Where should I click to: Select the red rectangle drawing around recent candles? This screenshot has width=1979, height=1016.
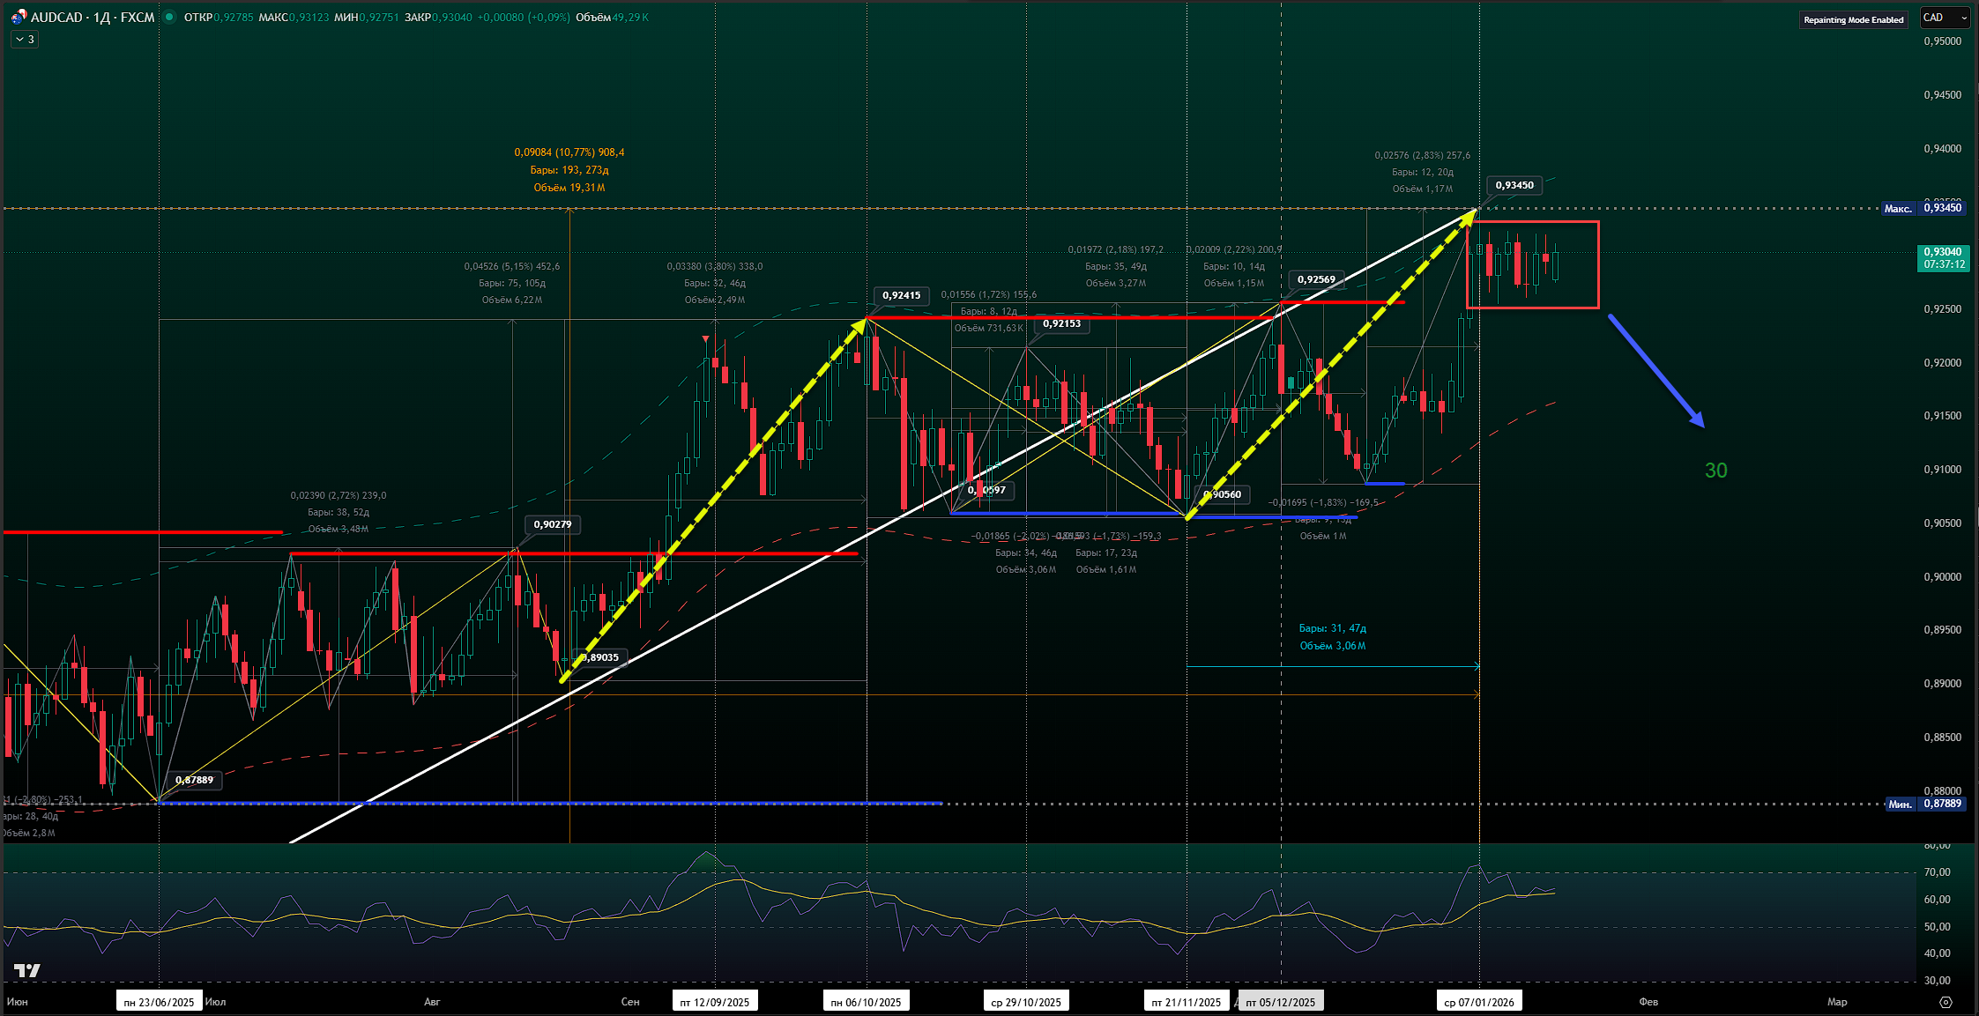[1598, 264]
